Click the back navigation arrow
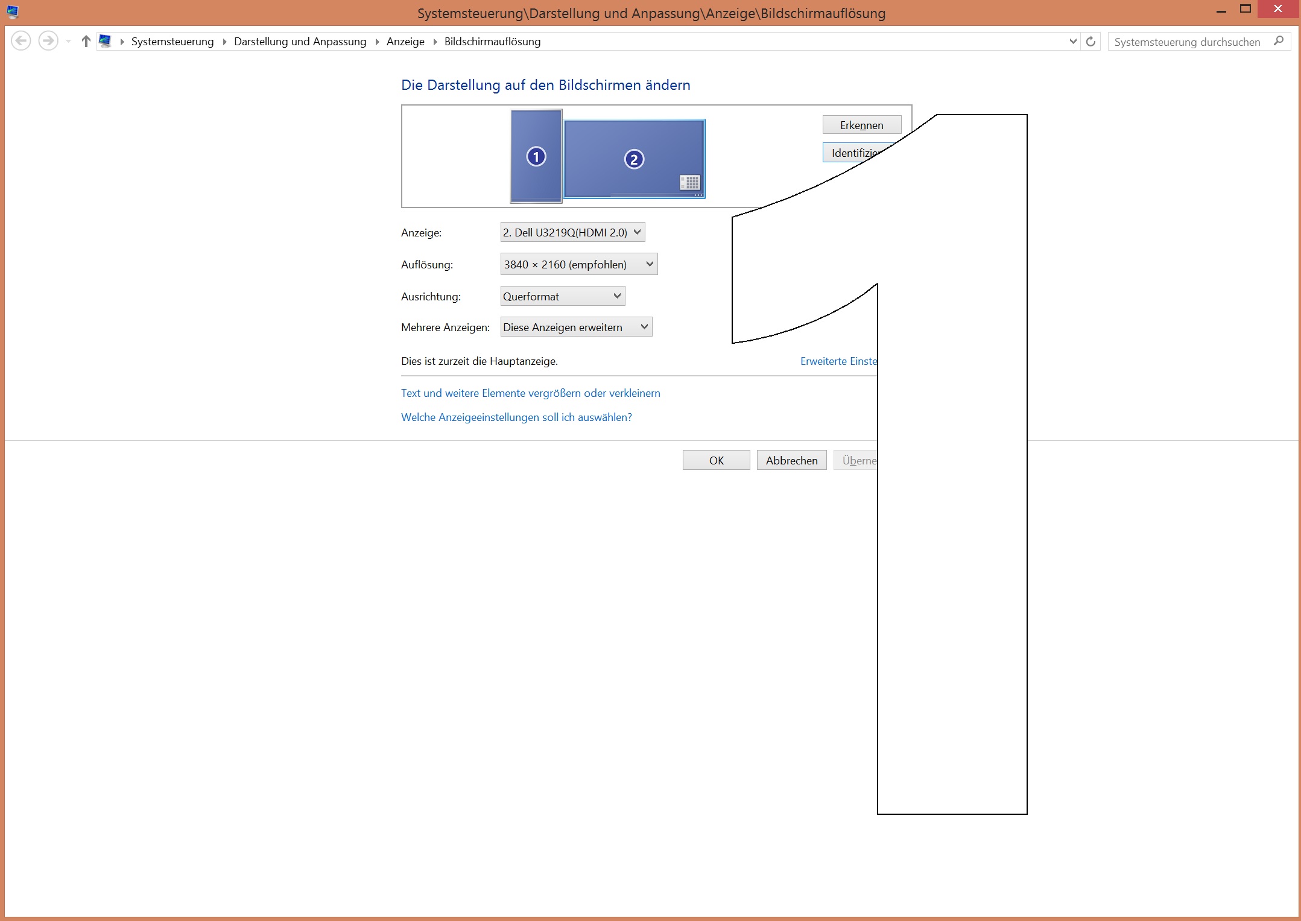Viewport: 1301px width, 921px height. click(21, 41)
